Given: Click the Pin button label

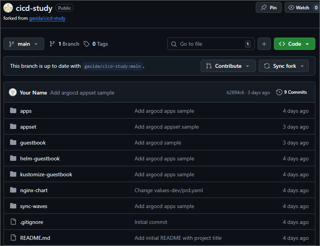Looking at the screenshot, I should point(273,8).
